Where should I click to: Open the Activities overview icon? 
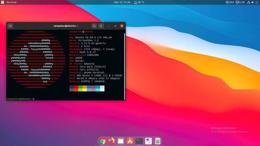pyautogui.click(x=3, y=2)
